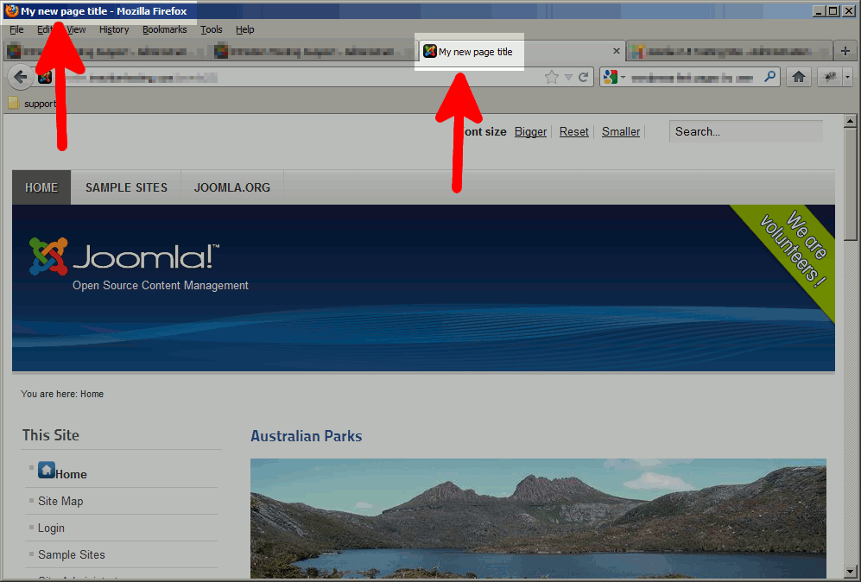Image resolution: width=861 pixels, height=582 pixels.
Task: Click 'Open Source Content Management' tagline
Action: click(x=161, y=286)
